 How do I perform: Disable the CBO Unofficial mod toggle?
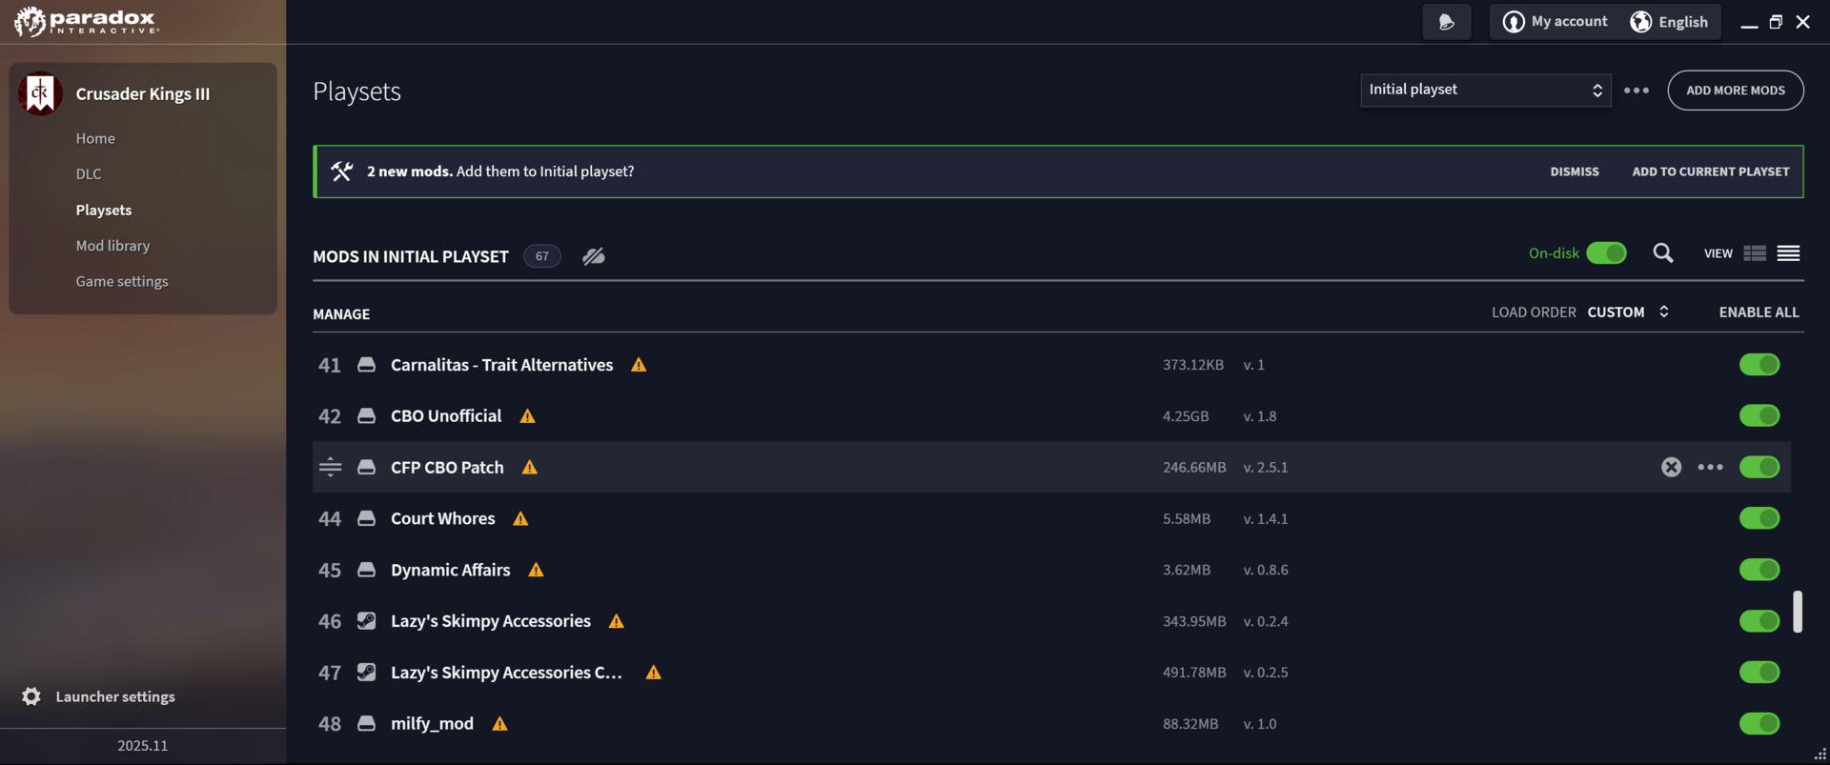1759,415
